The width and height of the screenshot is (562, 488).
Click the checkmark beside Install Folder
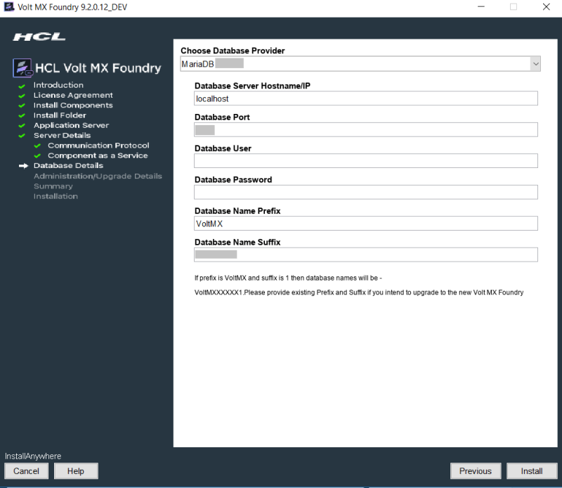click(22, 116)
